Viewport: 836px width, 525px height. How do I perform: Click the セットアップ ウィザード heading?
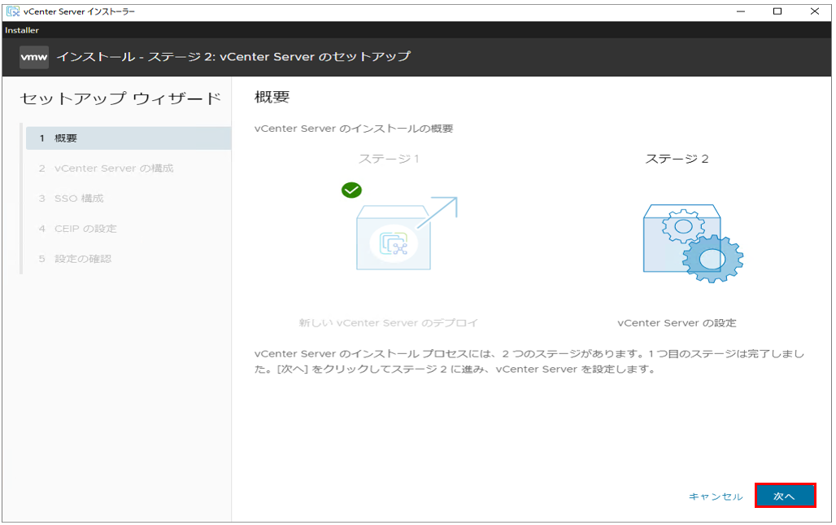pos(120,98)
